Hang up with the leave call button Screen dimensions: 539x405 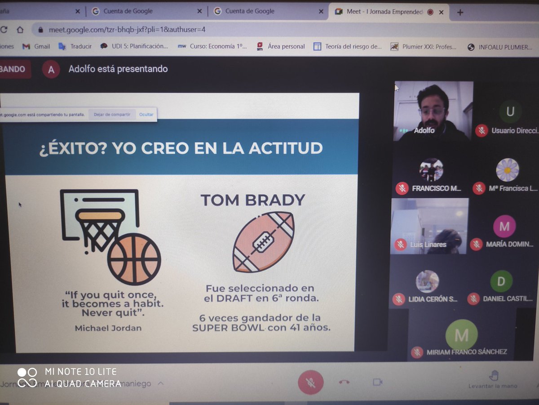click(344, 382)
